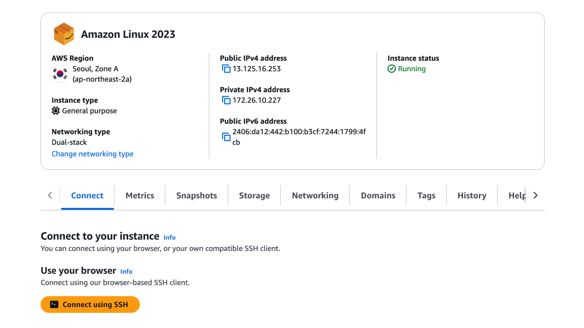Select the Storage tab

[x=254, y=196]
